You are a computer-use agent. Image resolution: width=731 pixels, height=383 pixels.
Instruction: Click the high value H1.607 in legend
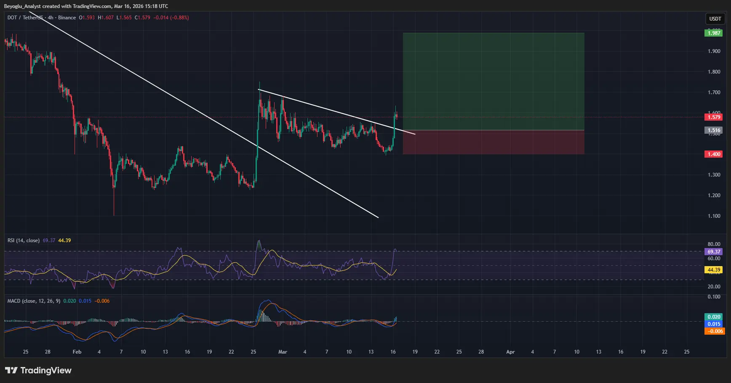(106, 18)
